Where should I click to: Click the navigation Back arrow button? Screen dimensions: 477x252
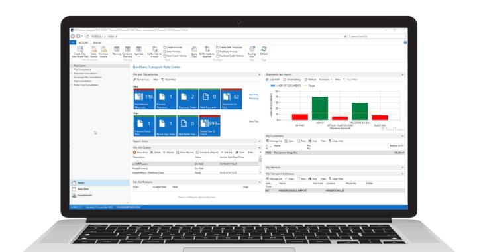coord(73,36)
